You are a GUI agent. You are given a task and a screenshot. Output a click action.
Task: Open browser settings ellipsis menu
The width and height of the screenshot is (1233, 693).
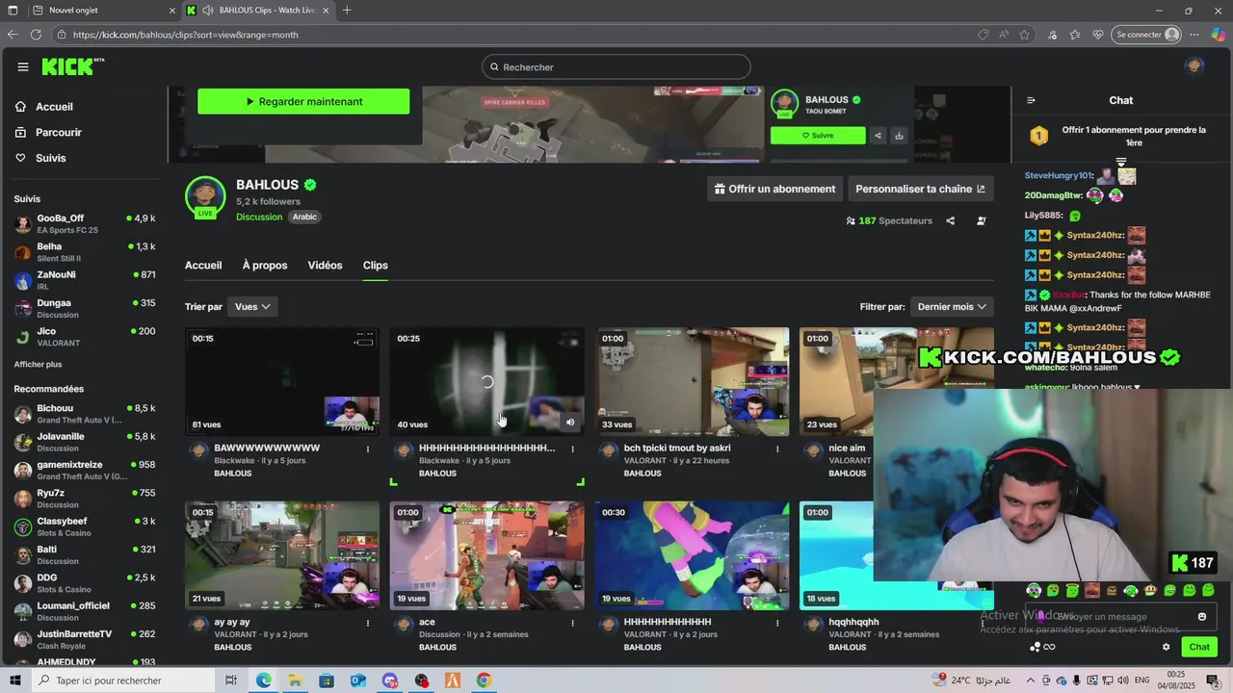pyautogui.click(x=1196, y=35)
